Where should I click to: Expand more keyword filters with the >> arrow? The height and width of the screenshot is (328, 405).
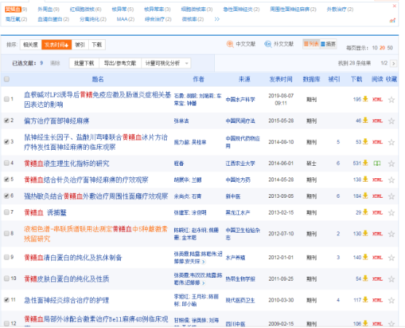217,19
